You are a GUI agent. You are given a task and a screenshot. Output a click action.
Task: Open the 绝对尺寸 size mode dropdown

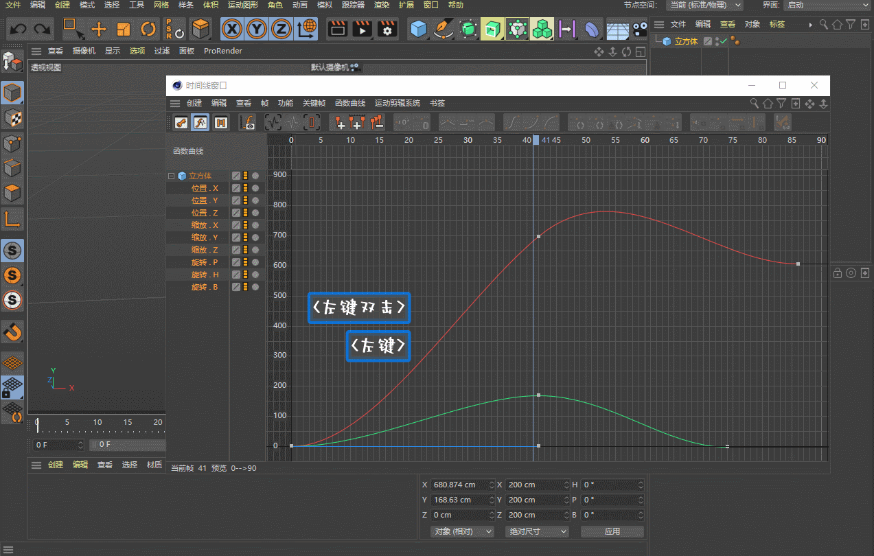[538, 531]
